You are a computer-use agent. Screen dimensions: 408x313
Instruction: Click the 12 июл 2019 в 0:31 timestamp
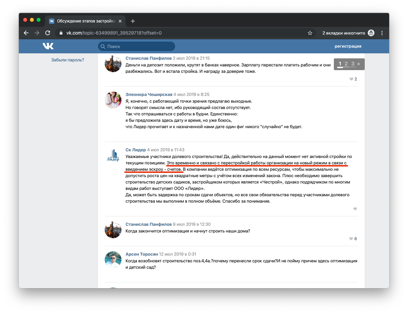[178, 254]
